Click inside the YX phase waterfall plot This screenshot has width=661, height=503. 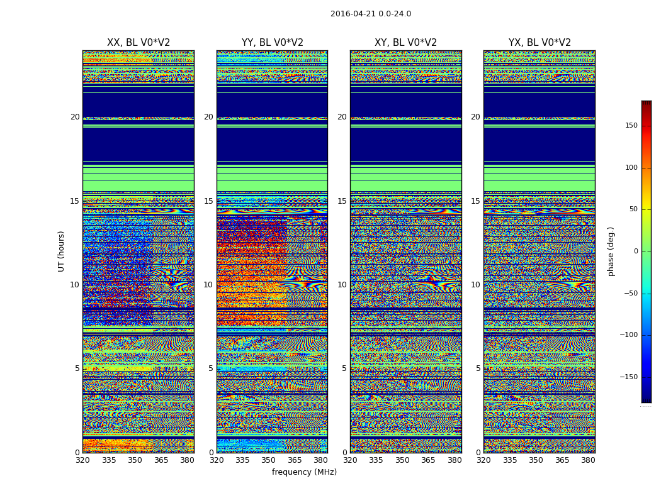click(x=539, y=251)
